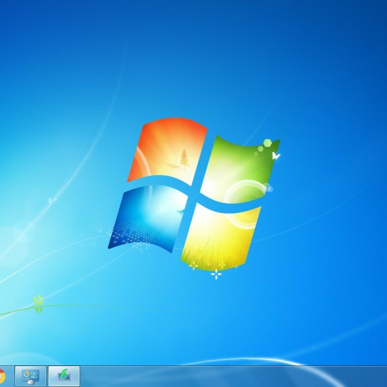387x387 pixels.
Task: Click the empty taskbar area
Action: click(226, 377)
